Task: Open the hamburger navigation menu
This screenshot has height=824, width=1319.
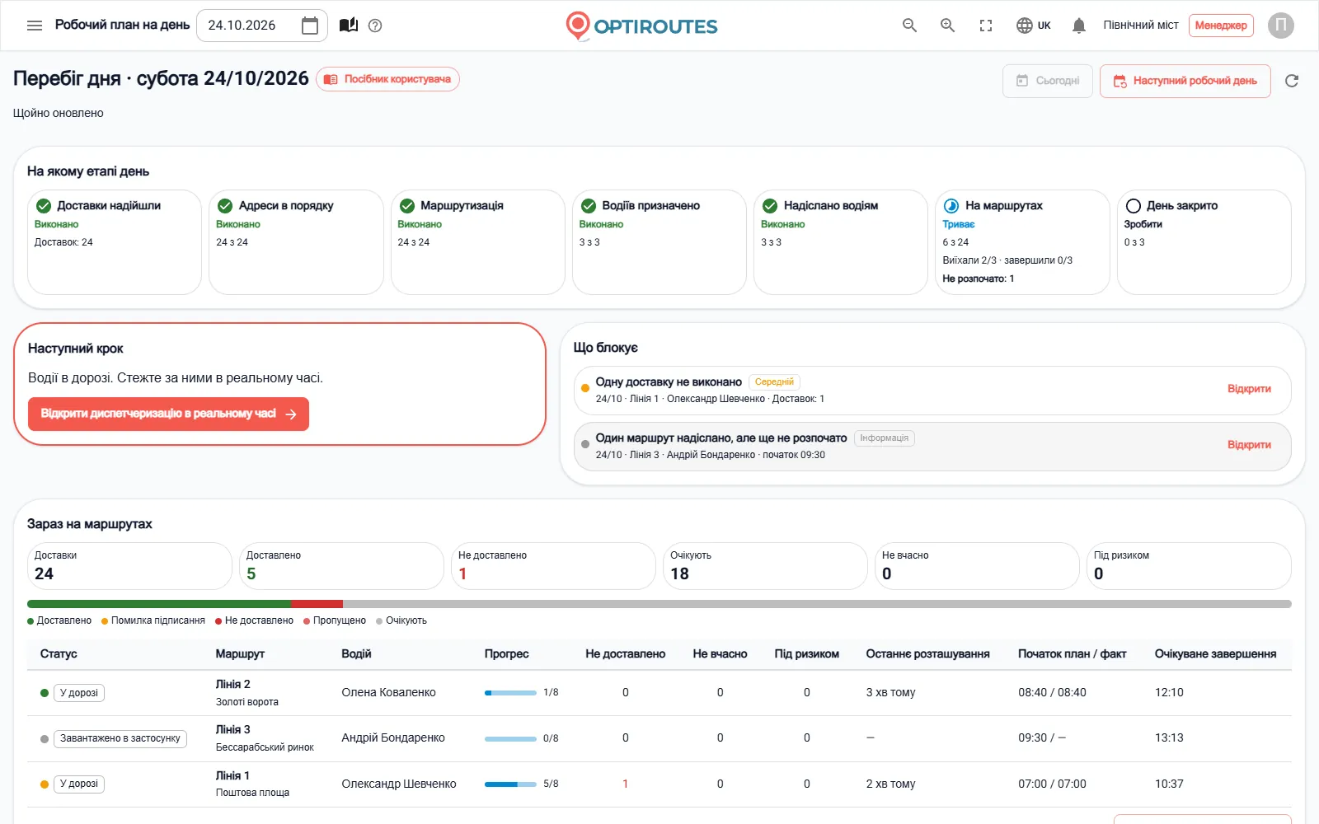Action: tap(35, 26)
